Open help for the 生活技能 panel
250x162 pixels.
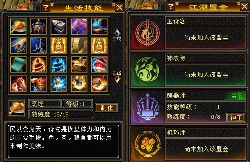[x=46, y=7]
